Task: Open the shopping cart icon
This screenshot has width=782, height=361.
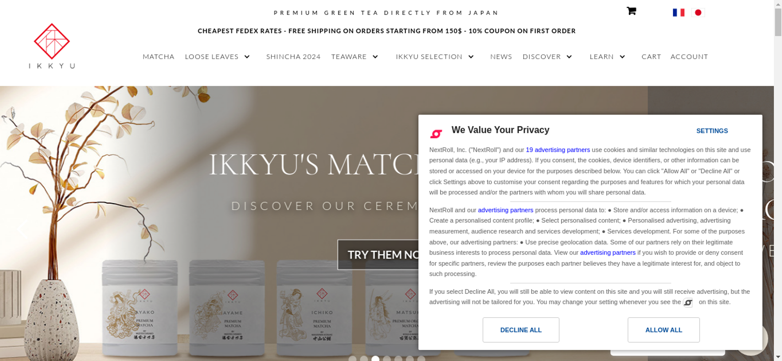Action: point(631,11)
